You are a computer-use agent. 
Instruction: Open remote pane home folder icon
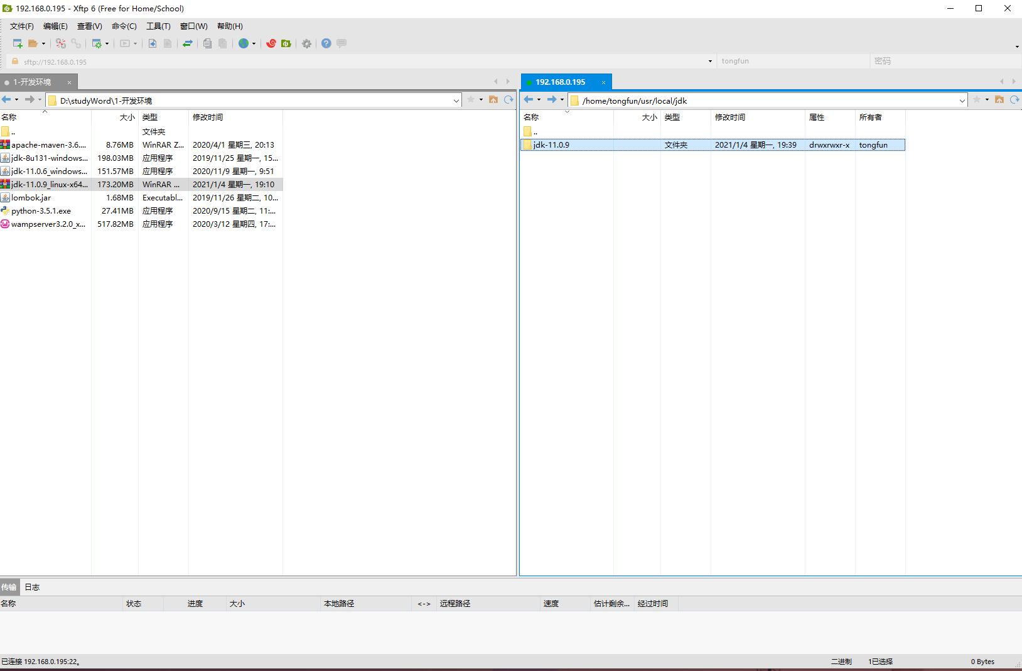[x=999, y=99]
